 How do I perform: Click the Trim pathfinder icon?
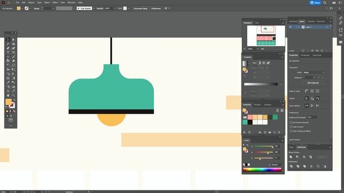pyautogui.click(x=298, y=166)
